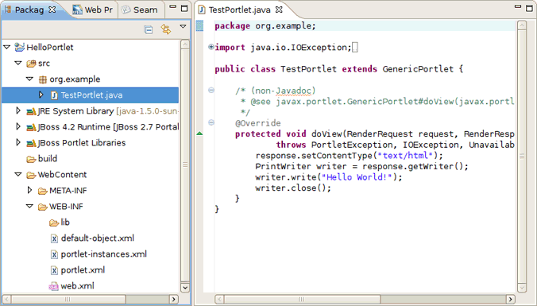This screenshot has width=537, height=306.
Task: Select the lib folder label
Action: 65,223
